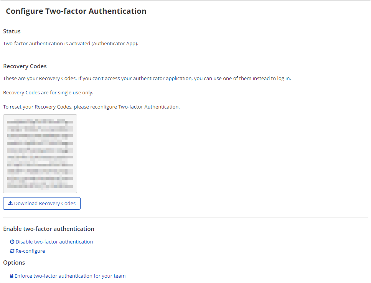The width and height of the screenshot is (371, 283).
Task: Click the Recovery Codes heading
Action: pos(25,66)
